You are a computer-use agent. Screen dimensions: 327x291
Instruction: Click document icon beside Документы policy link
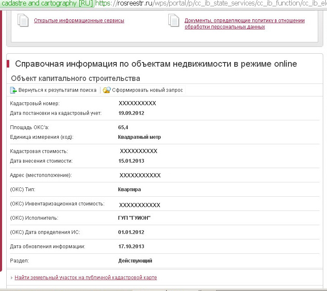pyautogui.click(x=173, y=20)
